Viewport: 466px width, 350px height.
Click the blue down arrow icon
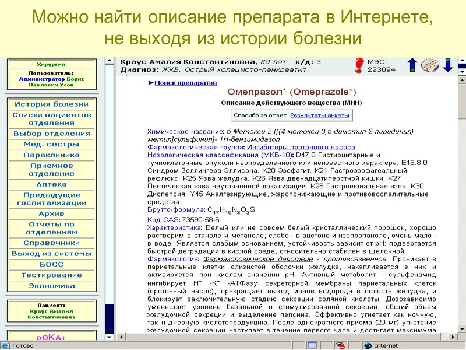point(448,65)
